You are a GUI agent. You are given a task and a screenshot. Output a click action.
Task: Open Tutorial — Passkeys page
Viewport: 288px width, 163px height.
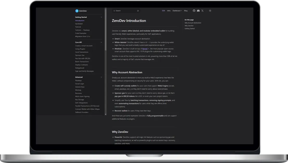tap(82, 30)
